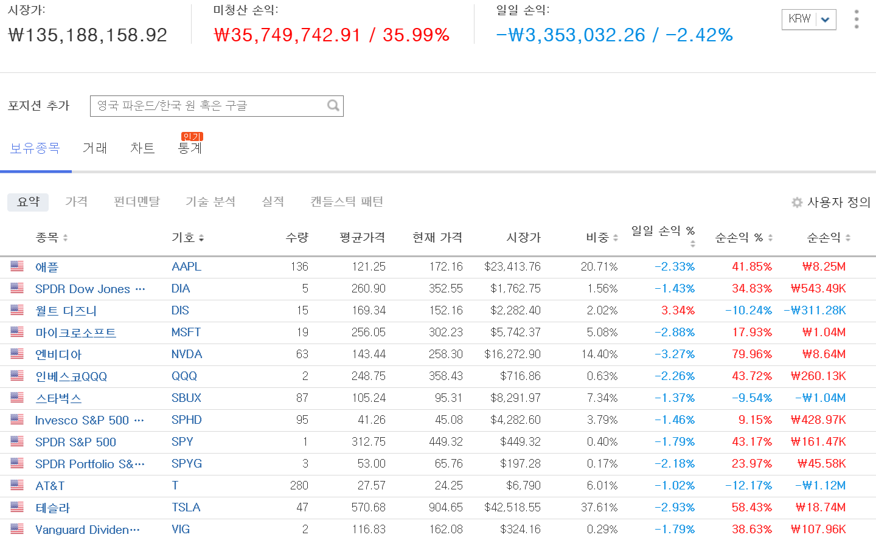Open the Invesco S&P 500 link
Viewport: 876px width, 546px height.
(x=89, y=420)
